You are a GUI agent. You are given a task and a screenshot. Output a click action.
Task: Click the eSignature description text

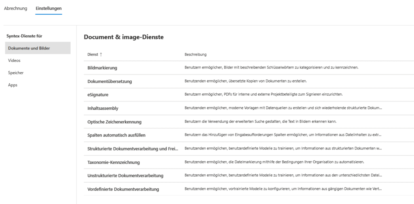tap(264, 95)
